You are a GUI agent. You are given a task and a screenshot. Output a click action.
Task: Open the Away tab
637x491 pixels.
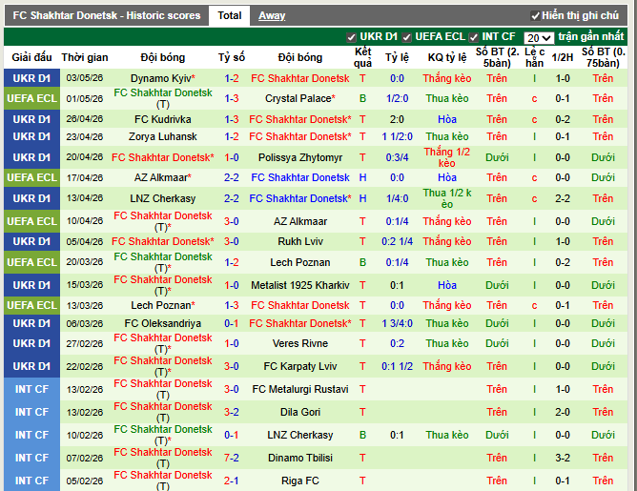pos(272,15)
